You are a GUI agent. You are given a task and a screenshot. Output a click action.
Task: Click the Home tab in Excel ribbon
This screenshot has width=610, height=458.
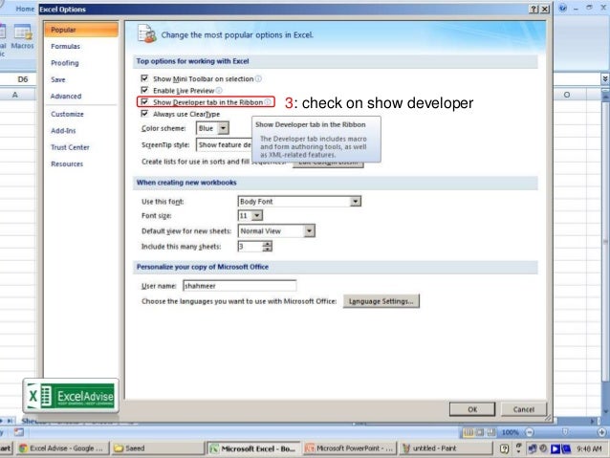25,9
